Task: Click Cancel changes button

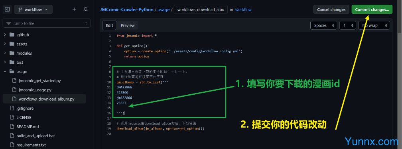Action: click(331, 10)
